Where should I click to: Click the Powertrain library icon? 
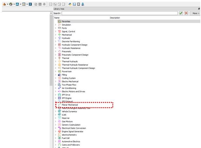click(x=59, y=71)
